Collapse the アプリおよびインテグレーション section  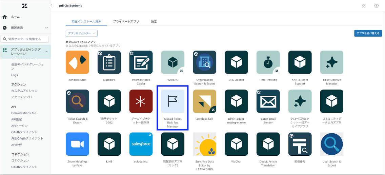[x=46, y=52]
